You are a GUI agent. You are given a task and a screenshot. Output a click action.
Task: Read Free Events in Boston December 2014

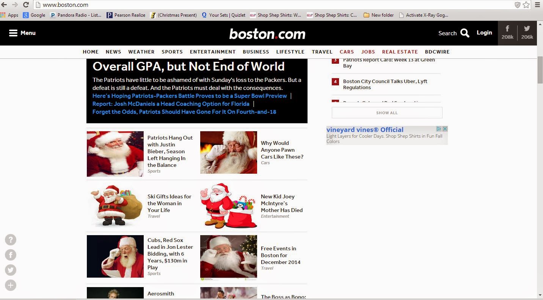(281, 255)
